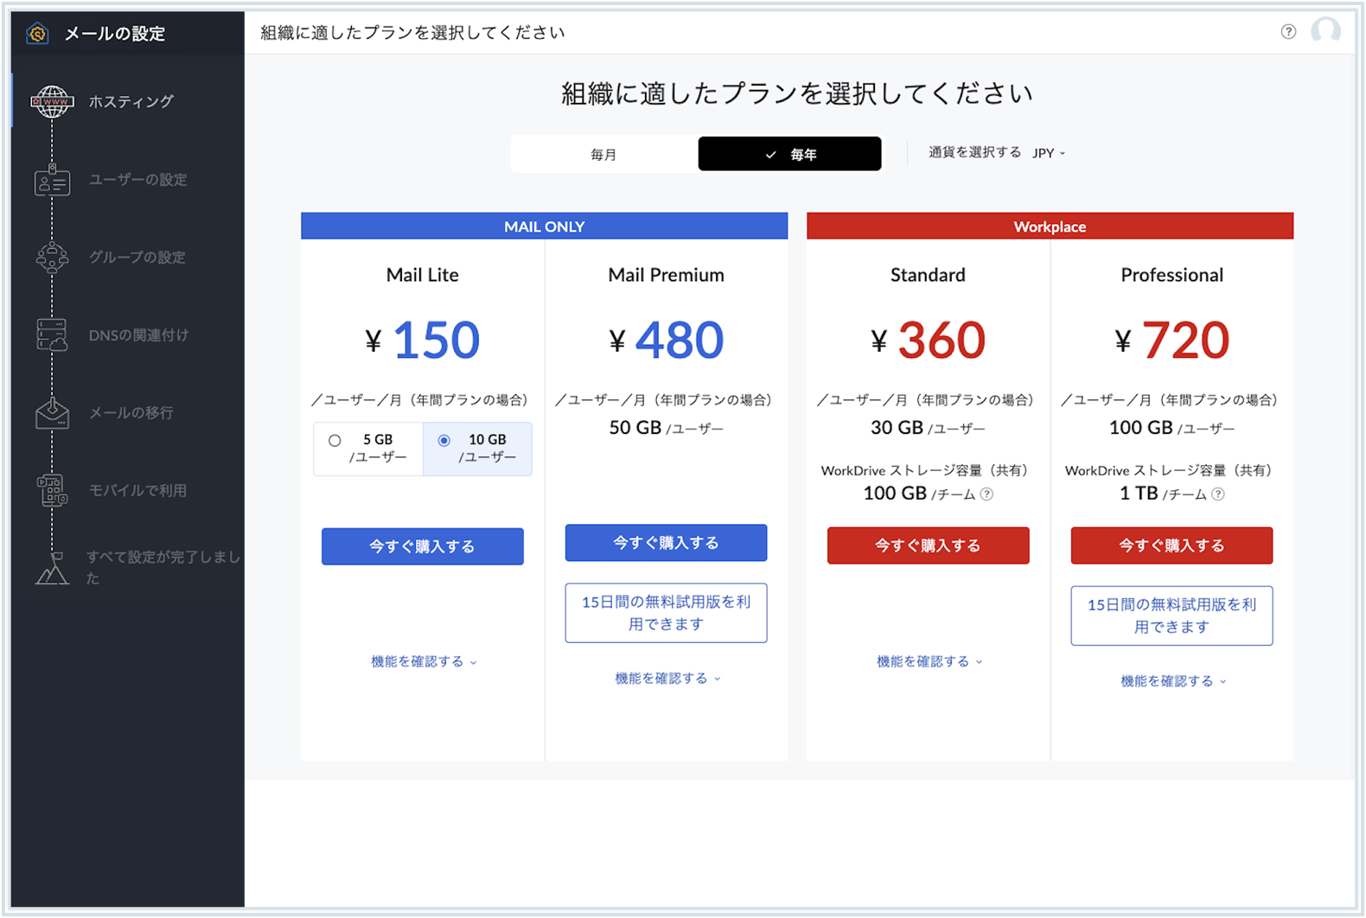The image size is (1366, 918).
Task: Click the mail migration envelope icon
Action: click(x=52, y=413)
